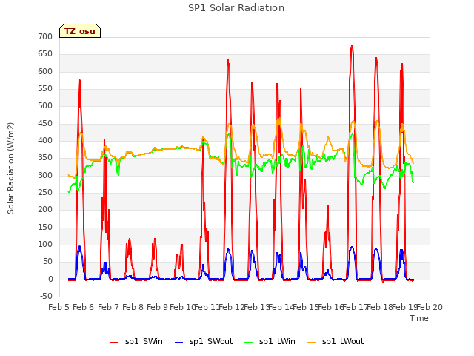Click the Feb 12 x-axis tick label
This screenshot has height=356, width=474.
[x=232, y=307]
